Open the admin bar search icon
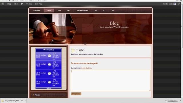Screen dimensions: 183x103 (x=179, y=4)
